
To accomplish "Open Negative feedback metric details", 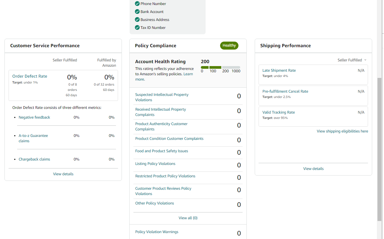I will 34,117.
